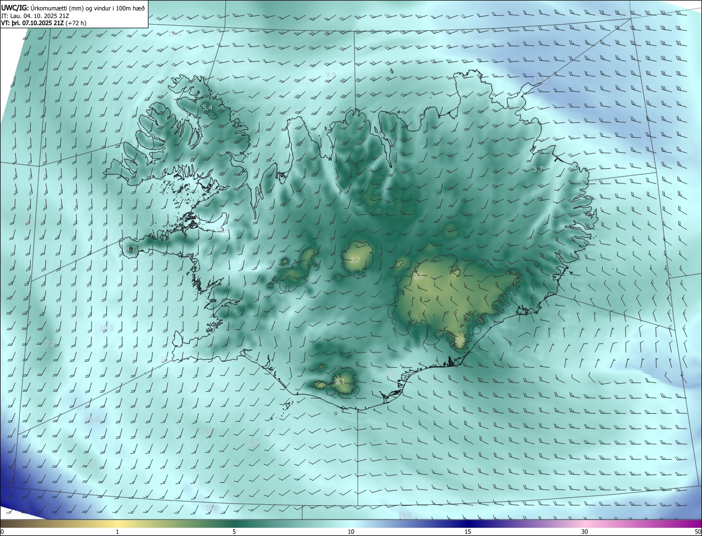The height and width of the screenshot is (536, 702).
Task: Click the 2.6 value at the glacier's southern tip
Action: click(x=460, y=340)
